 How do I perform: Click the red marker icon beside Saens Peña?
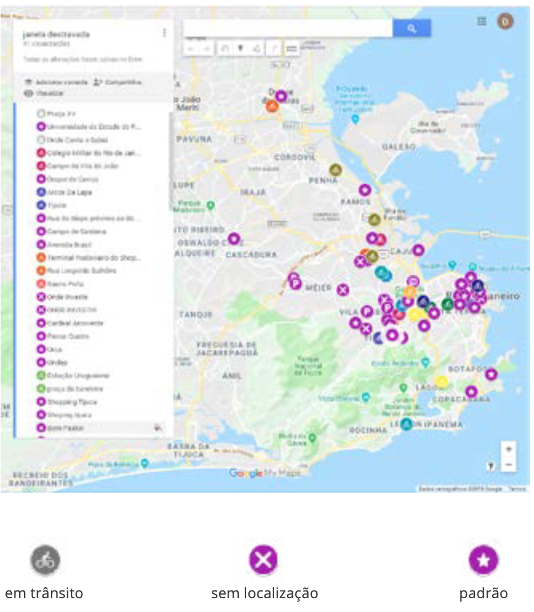(x=41, y=284)
